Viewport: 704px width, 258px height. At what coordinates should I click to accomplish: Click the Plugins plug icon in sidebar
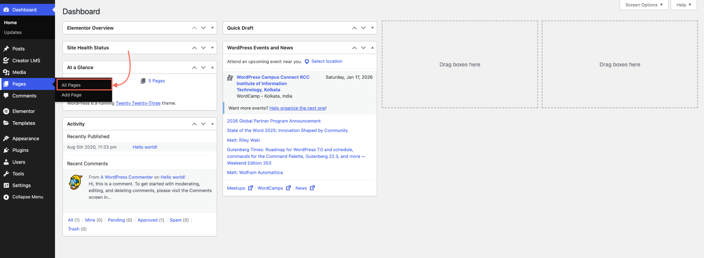[6, 150]
